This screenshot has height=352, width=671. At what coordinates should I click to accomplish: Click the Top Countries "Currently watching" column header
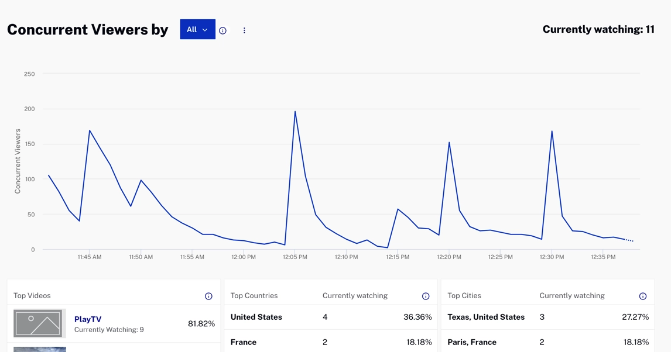355,296
